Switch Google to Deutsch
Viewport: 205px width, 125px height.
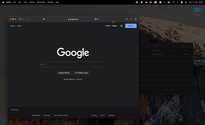79,79
